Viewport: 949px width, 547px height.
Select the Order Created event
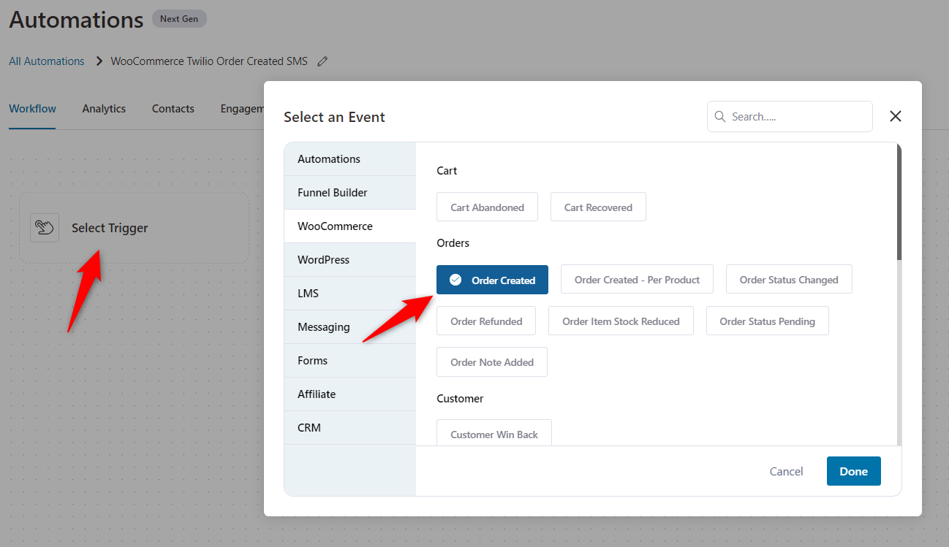click(x=492, y=280)
